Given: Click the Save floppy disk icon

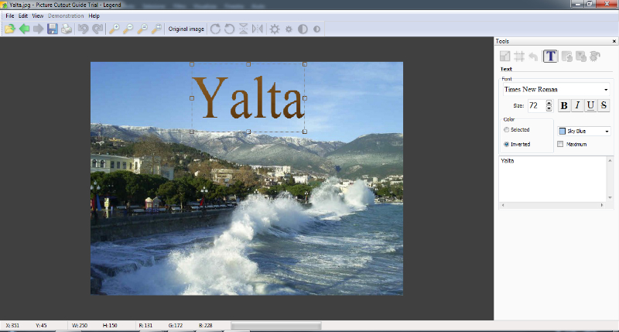Looking at the screenshot, I should coord(53,29).
